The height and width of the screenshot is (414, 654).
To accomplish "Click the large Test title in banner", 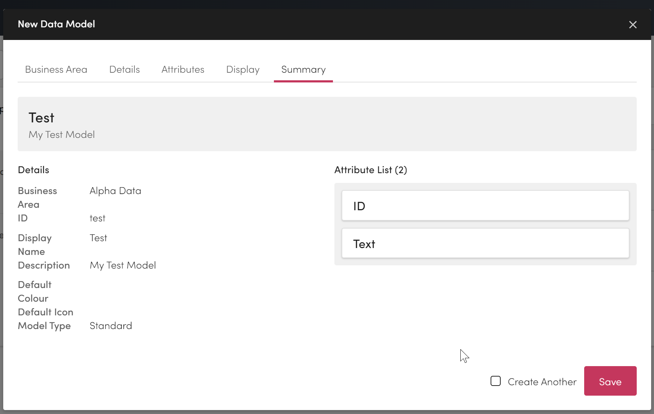I will click(x=41, y=118).
